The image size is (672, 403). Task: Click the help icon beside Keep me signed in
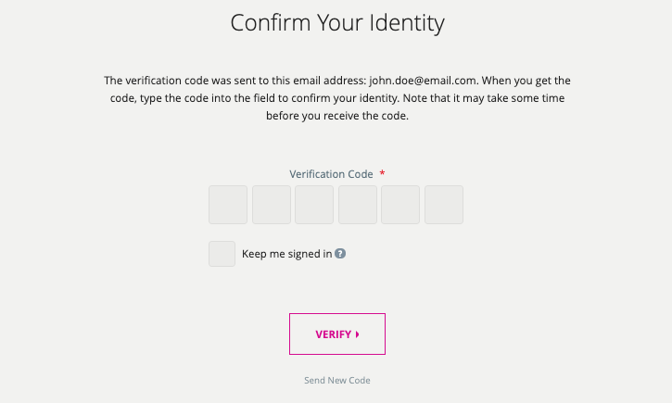(x=340, y=254)
